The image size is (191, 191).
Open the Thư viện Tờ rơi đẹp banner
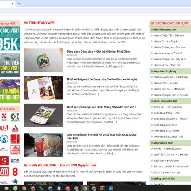coord(10,91)
